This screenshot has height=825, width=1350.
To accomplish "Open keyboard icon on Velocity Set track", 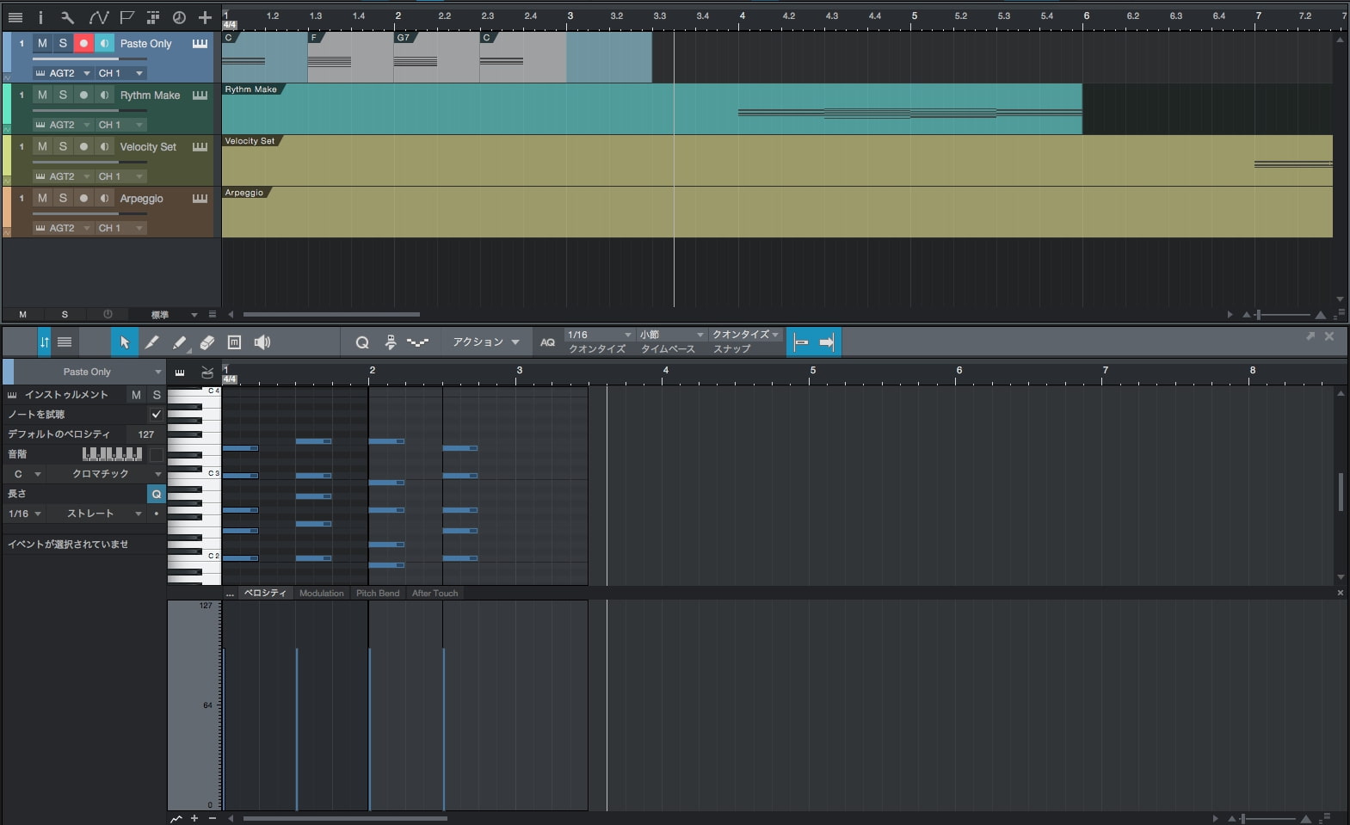I will pos(200,146).
